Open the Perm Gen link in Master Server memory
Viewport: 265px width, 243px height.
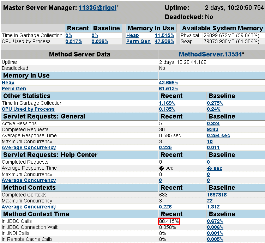pos(138,41)
